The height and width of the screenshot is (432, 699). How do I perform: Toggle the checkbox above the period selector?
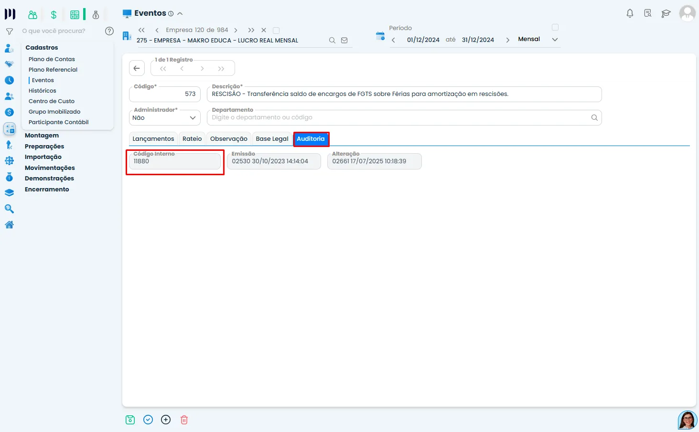(555, 27)
